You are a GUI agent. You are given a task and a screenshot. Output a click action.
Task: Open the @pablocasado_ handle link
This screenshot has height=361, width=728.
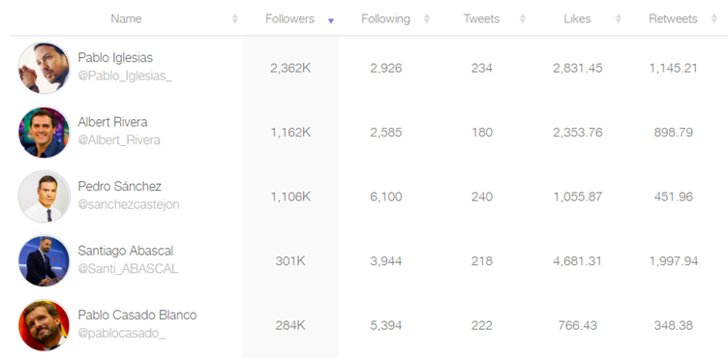coord(121,333)
